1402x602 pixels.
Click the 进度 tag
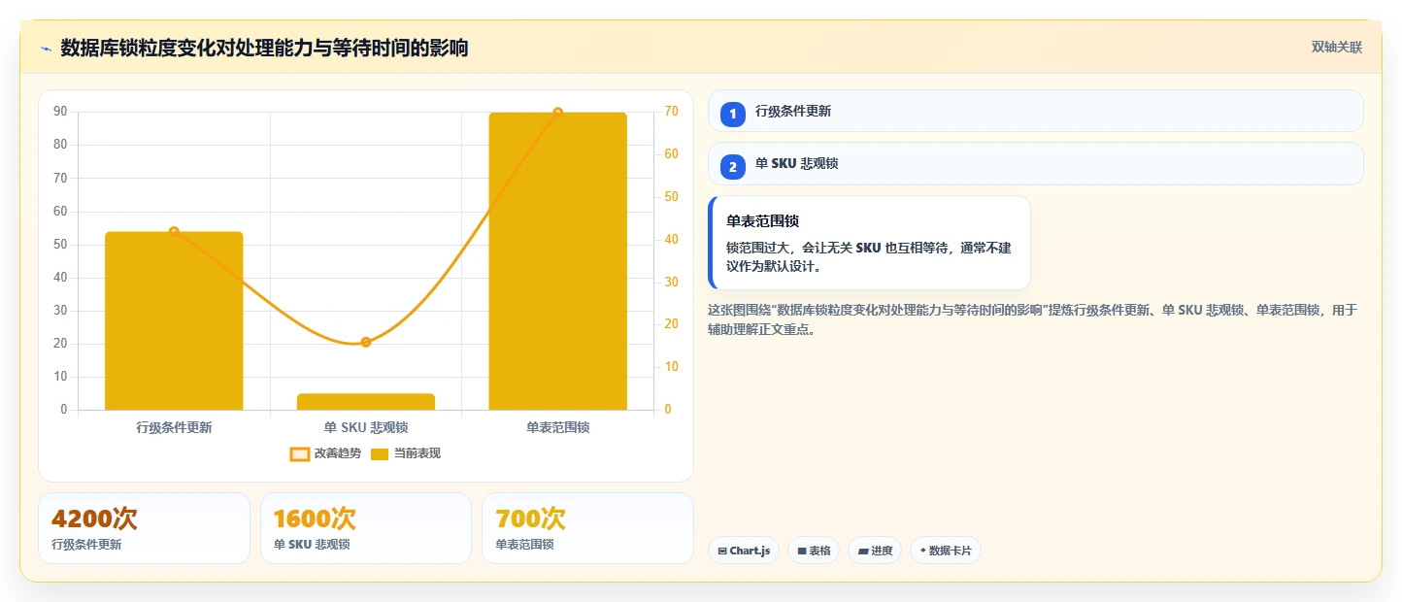pyautogui.click(x=875, y=551)
